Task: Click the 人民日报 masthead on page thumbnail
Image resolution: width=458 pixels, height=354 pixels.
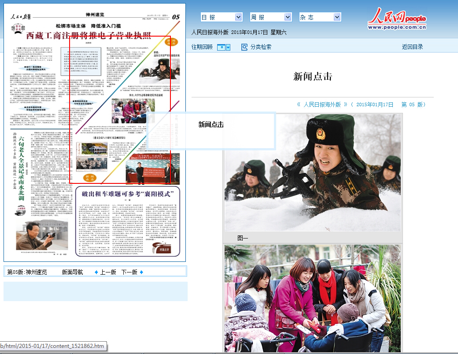Action: [21, 16]
